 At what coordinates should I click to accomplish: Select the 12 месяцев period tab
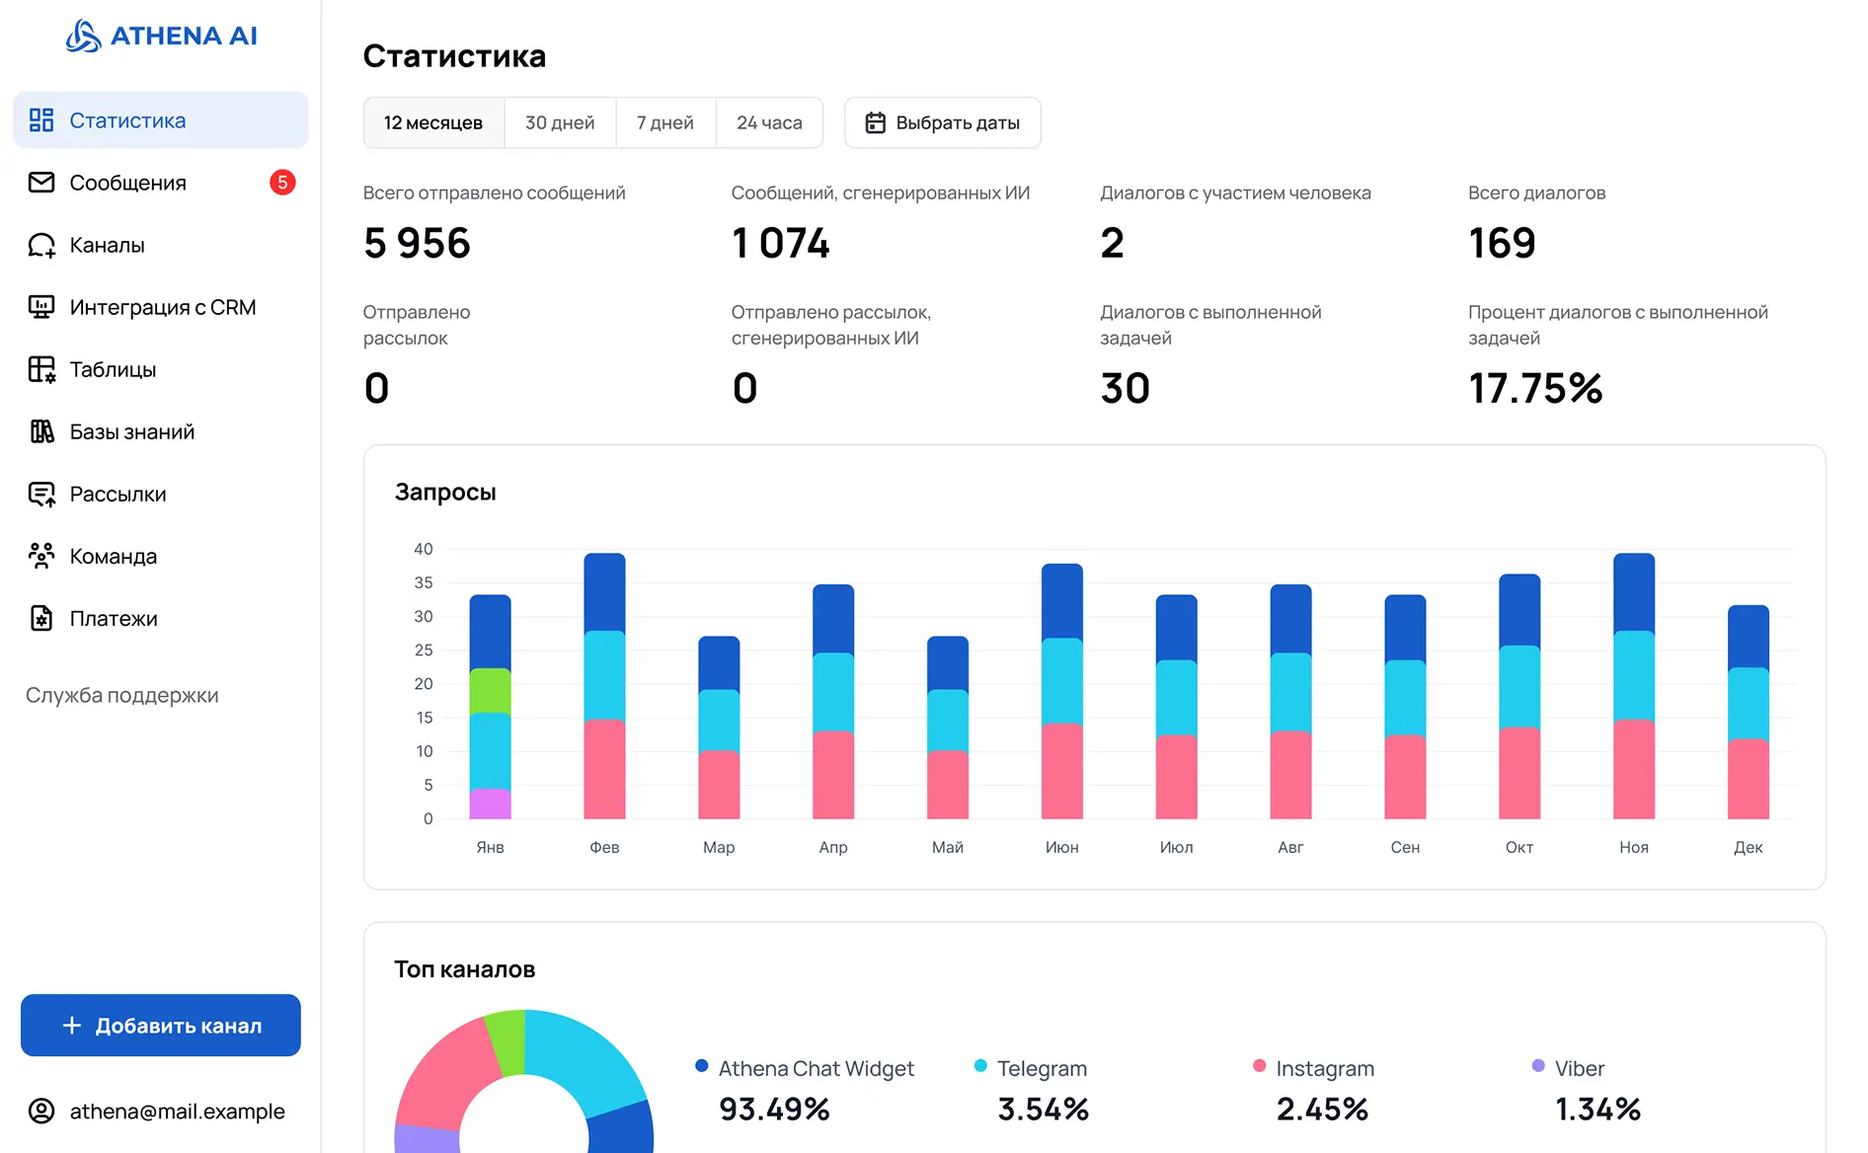coord(433,122)
